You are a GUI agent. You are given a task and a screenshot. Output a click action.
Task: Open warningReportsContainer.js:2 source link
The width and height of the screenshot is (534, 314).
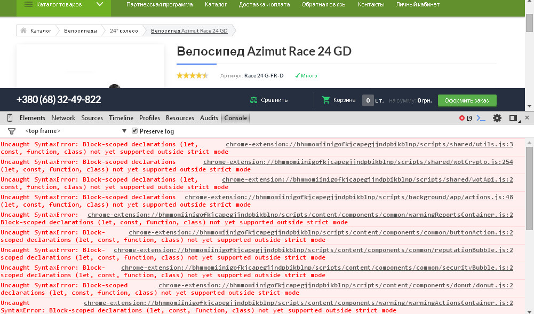tap(300, 215)
